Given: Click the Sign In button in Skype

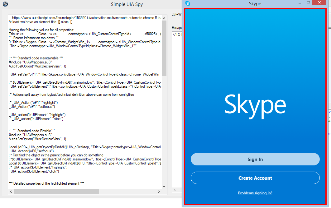Looking at the screenshot, I should (255, 159).
